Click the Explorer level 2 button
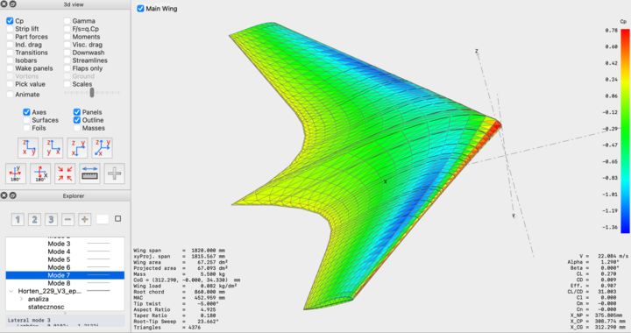This screenshot has height=333, width=631. (34, 219)
